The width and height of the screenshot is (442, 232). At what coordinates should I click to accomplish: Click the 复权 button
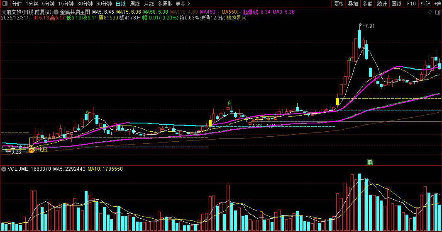339,4
